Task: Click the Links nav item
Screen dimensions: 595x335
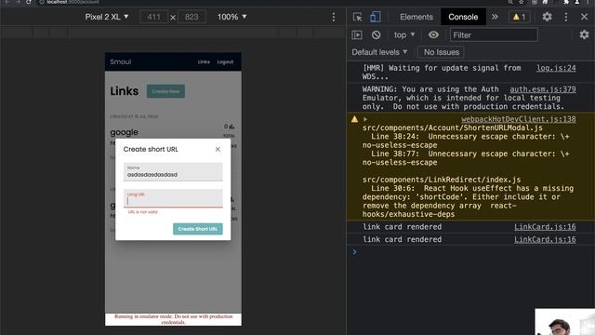Action: (x=204, y=62)
